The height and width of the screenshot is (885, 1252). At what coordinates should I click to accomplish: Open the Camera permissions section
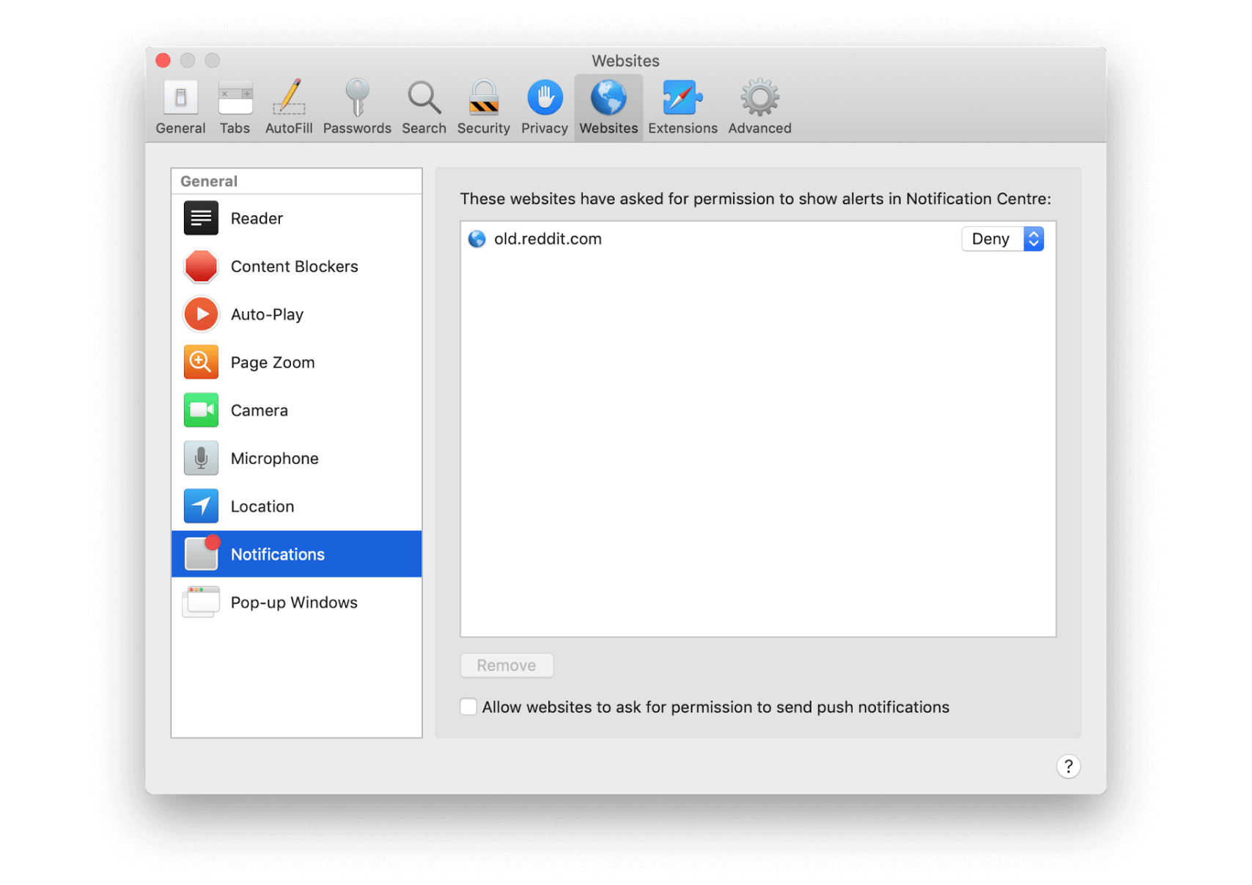pos(259,410)
